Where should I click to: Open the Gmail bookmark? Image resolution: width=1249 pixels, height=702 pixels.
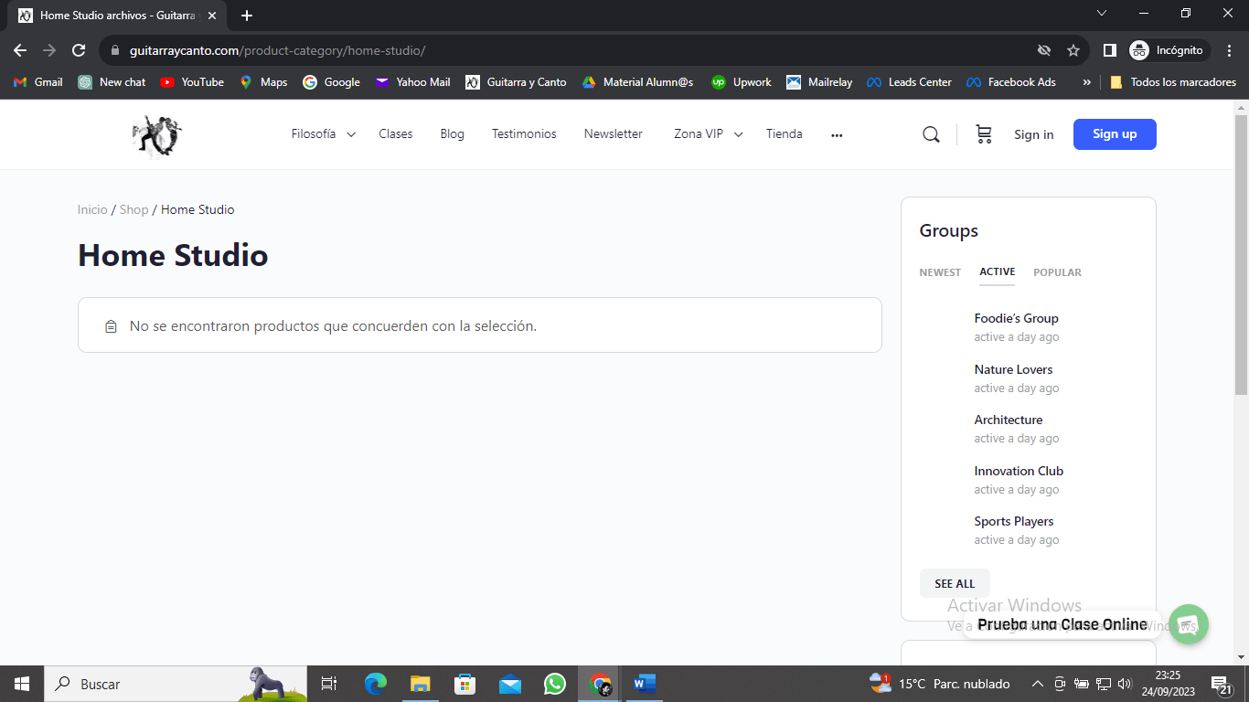coord(38,82)
